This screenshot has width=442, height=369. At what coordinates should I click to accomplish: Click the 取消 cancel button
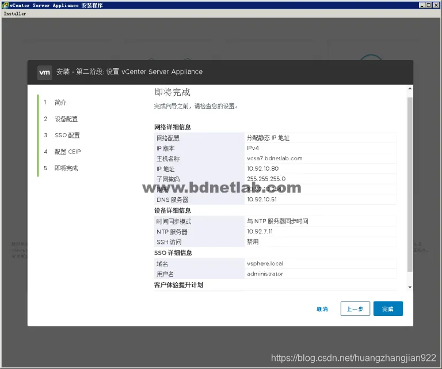pos(322,309)
